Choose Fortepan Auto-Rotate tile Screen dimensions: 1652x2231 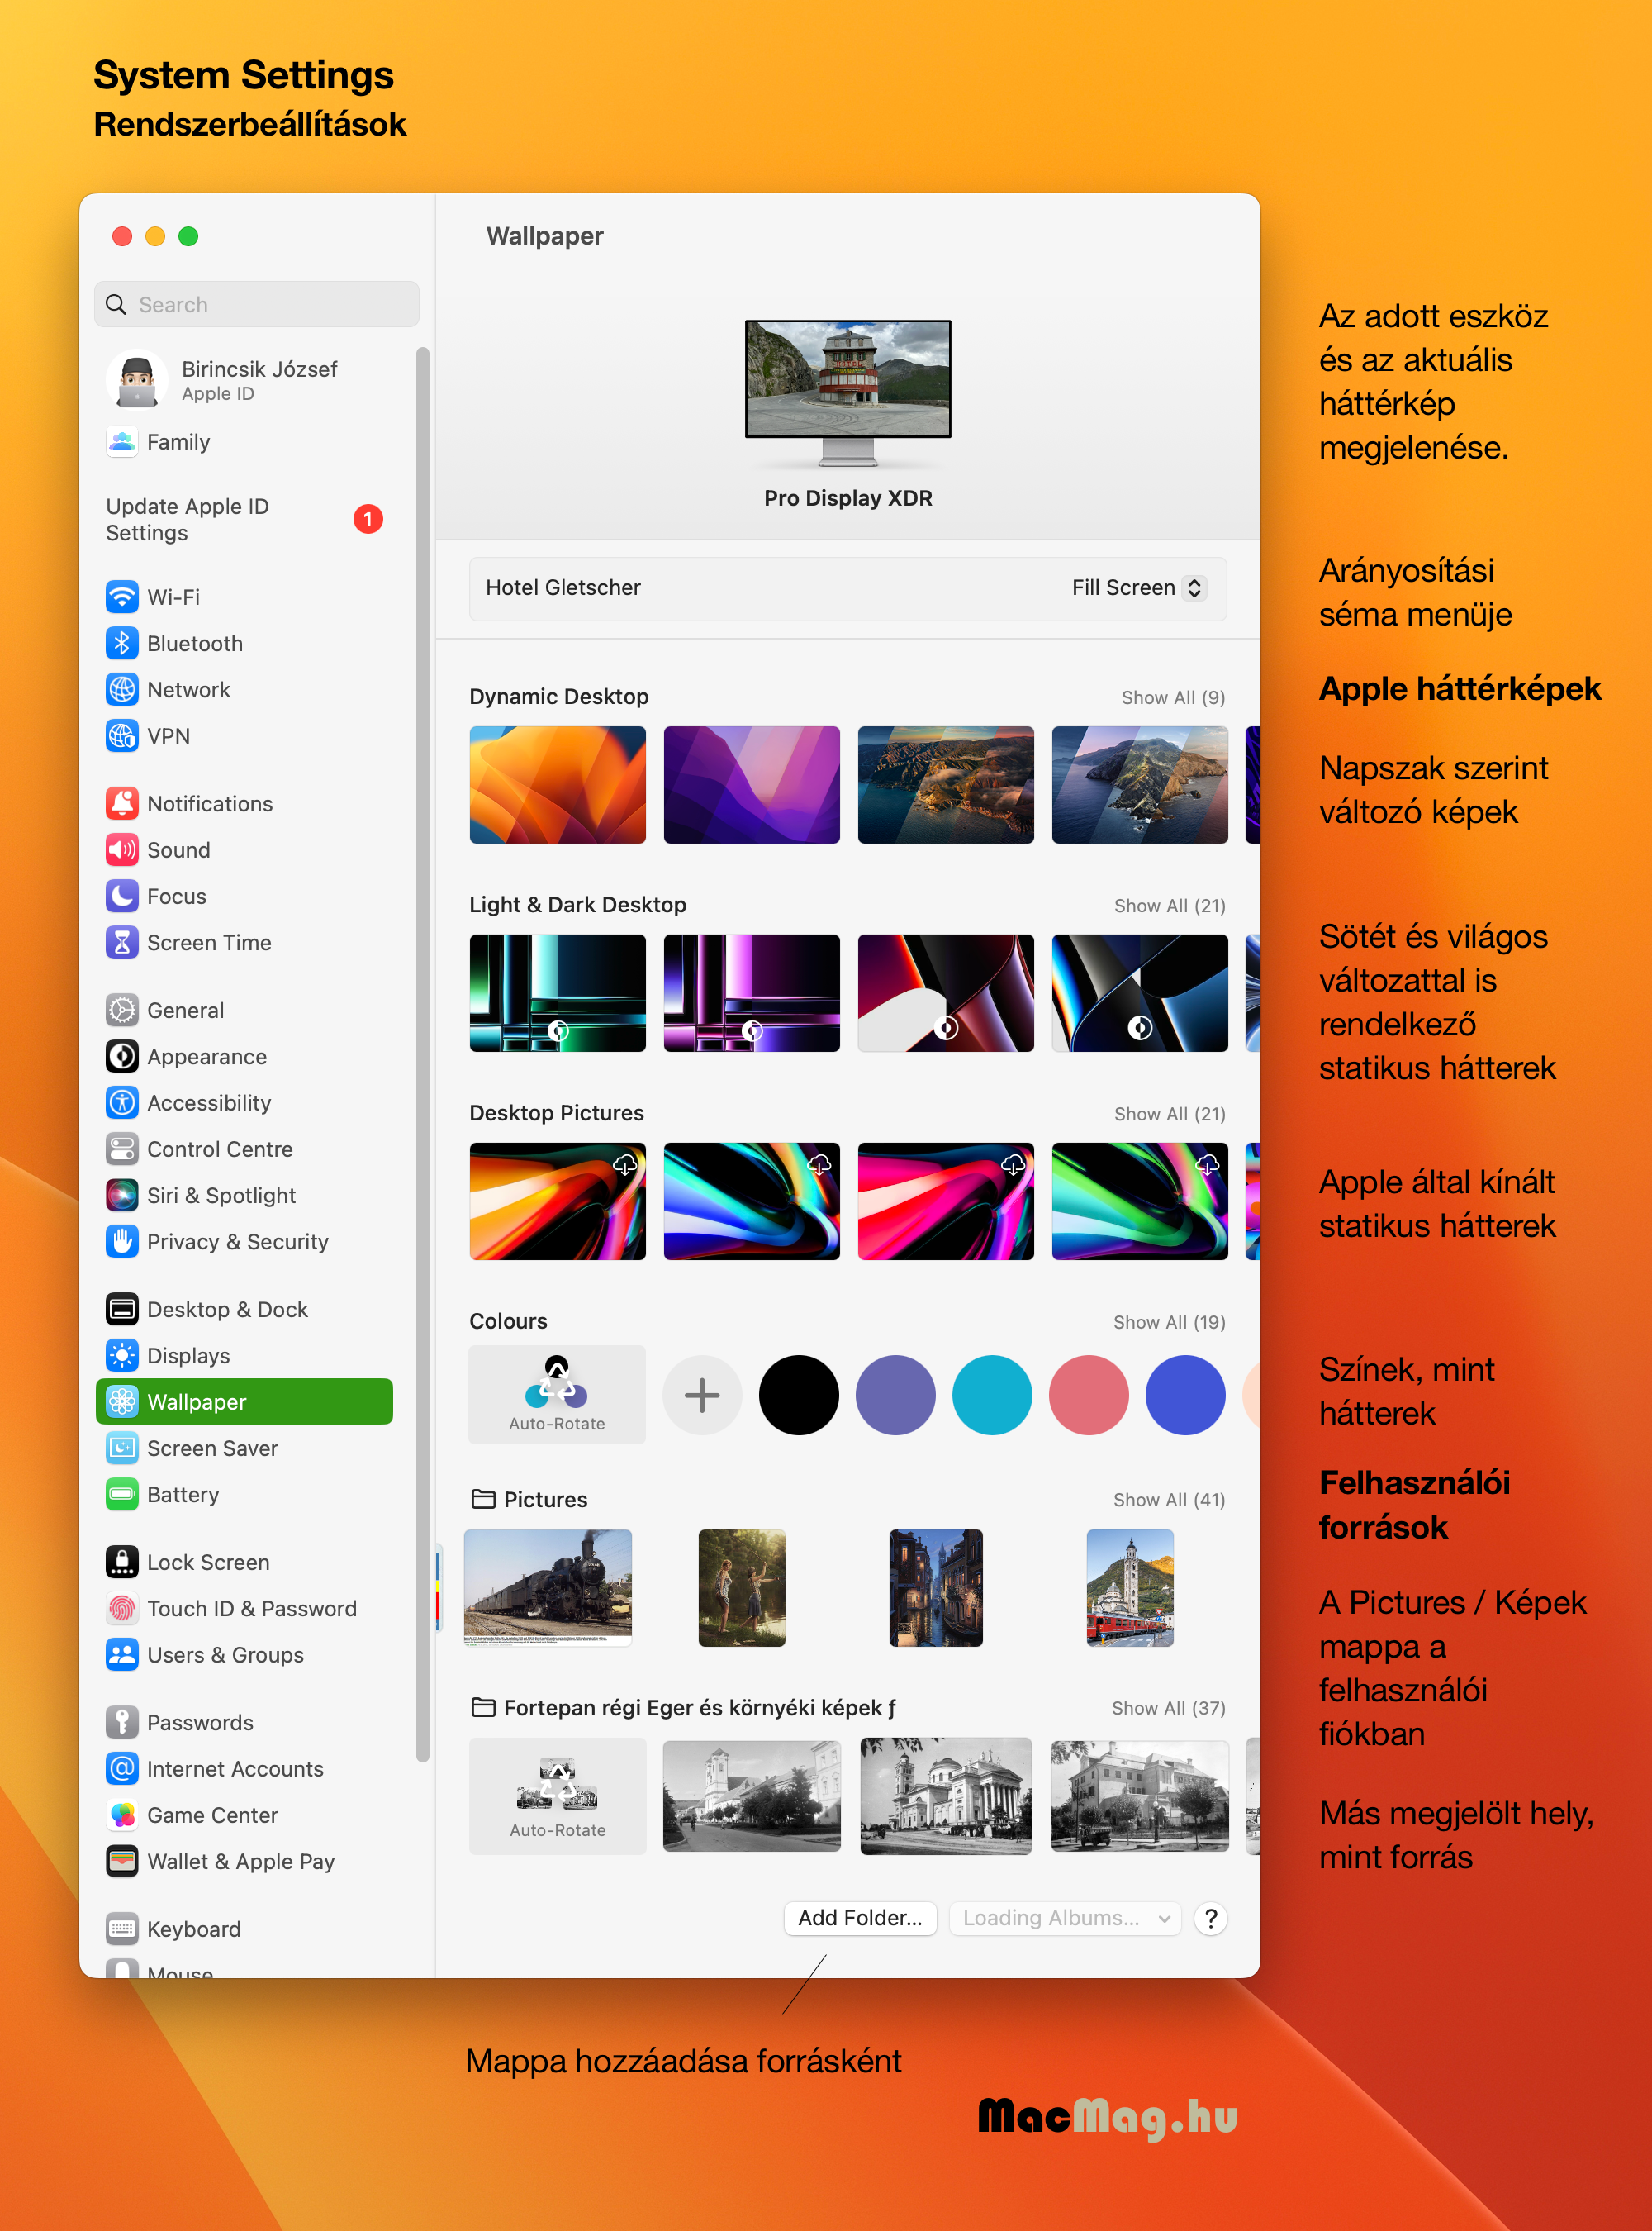[x=557, y=1796]
